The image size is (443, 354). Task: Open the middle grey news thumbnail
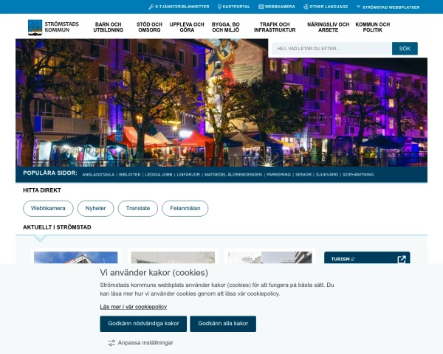click(173, 257)
